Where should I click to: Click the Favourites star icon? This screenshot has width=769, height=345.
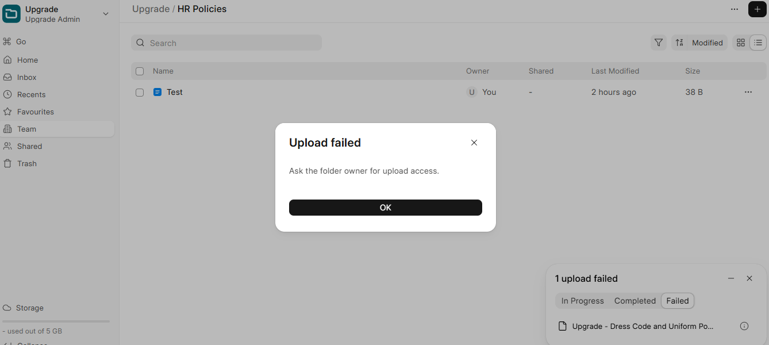click(7, 112)
